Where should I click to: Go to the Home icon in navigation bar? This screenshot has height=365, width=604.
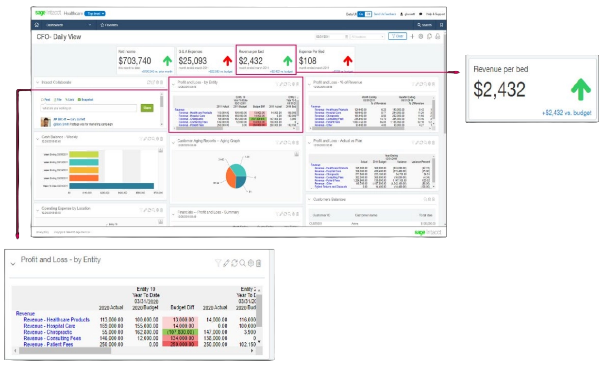click(x=37, y=25)
